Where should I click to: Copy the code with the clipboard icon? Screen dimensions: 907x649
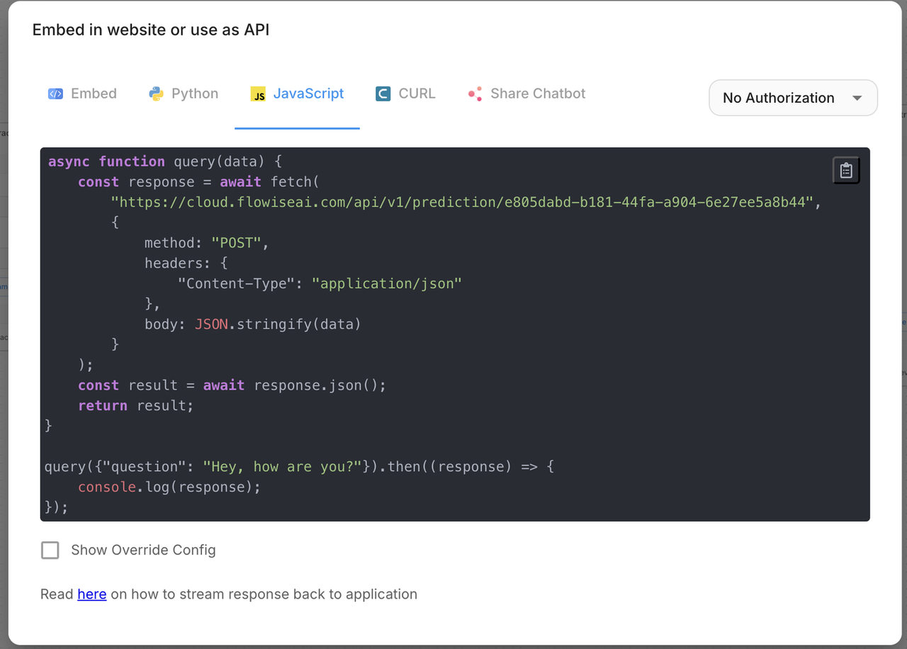845,170
